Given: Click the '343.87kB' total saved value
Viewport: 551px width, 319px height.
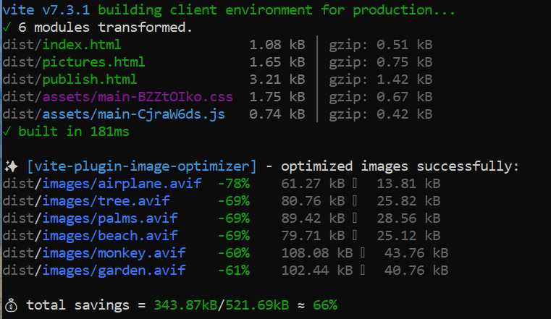Looking at the screenshot, I should coord(185,305).
